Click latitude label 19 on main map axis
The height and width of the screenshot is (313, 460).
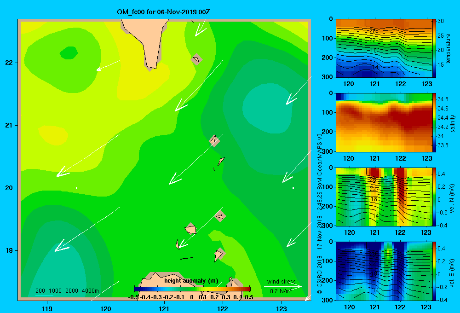tap(9, 250)
